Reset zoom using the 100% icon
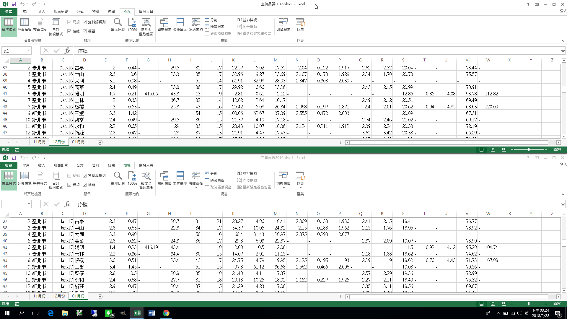Image resolution: width=567 pixels, height=319 pixels. click(x=132, y=25)
